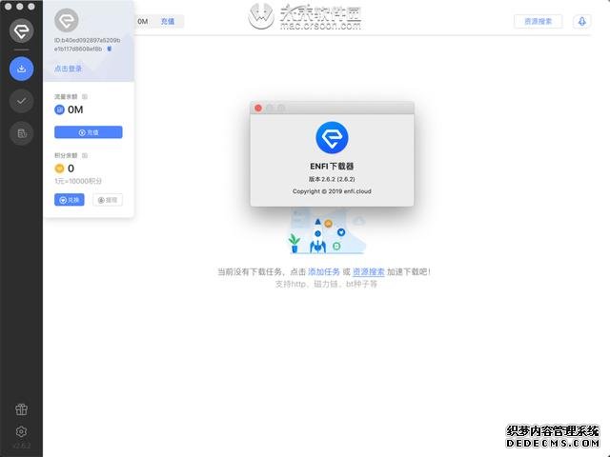The height and width of the screenshot is (457, 610).
Task: Click the '1元=10000积分' rate text
Action: click(x=78, y=181)
